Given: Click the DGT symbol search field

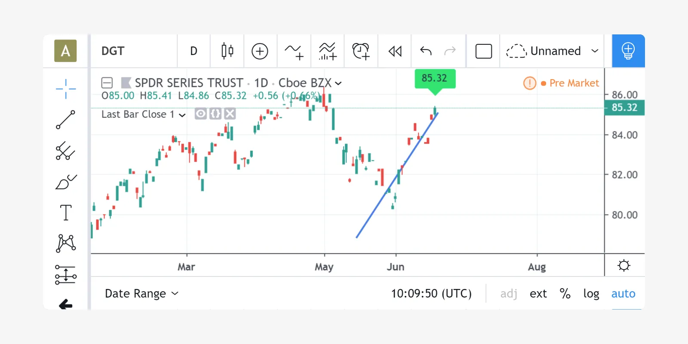Looking at the screenshot, I should point(134,51).
